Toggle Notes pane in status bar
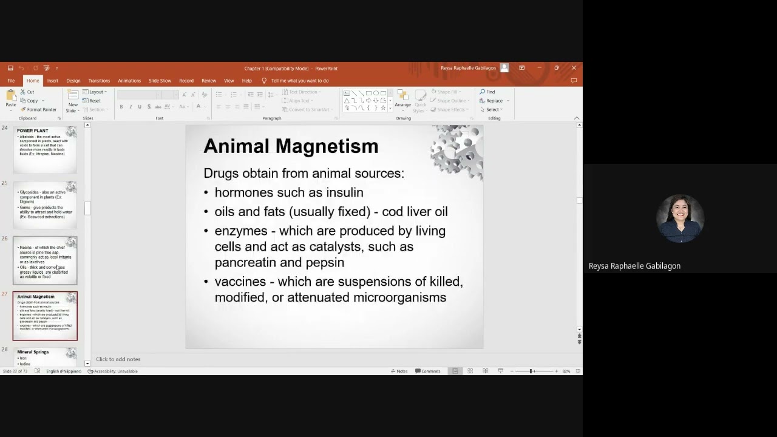This screenshot has width=777, height=437. (399, 371)
